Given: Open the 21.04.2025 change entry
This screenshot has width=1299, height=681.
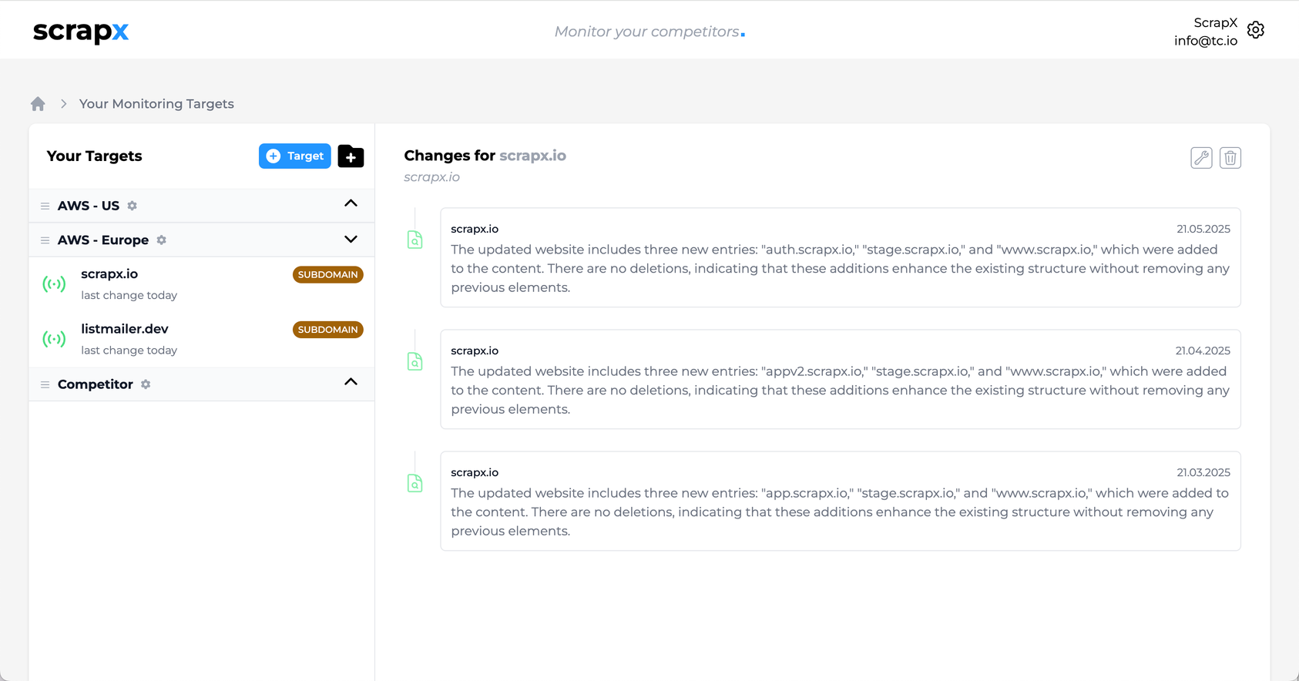Looking at the screenshot, I should (x=840, y=380).
